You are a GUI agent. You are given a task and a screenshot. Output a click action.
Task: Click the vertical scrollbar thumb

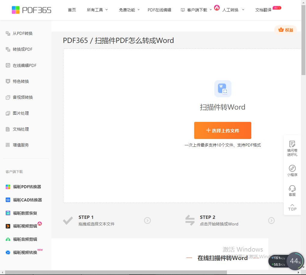303,40
